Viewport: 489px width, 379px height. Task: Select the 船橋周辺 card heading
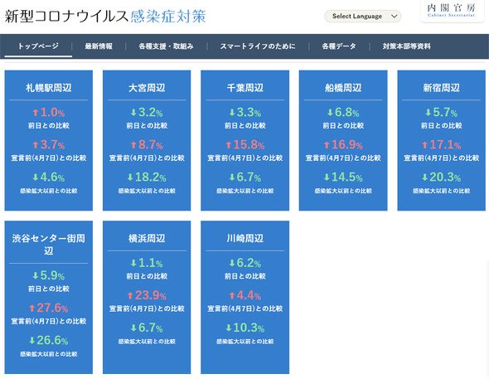tap(343, 88)
